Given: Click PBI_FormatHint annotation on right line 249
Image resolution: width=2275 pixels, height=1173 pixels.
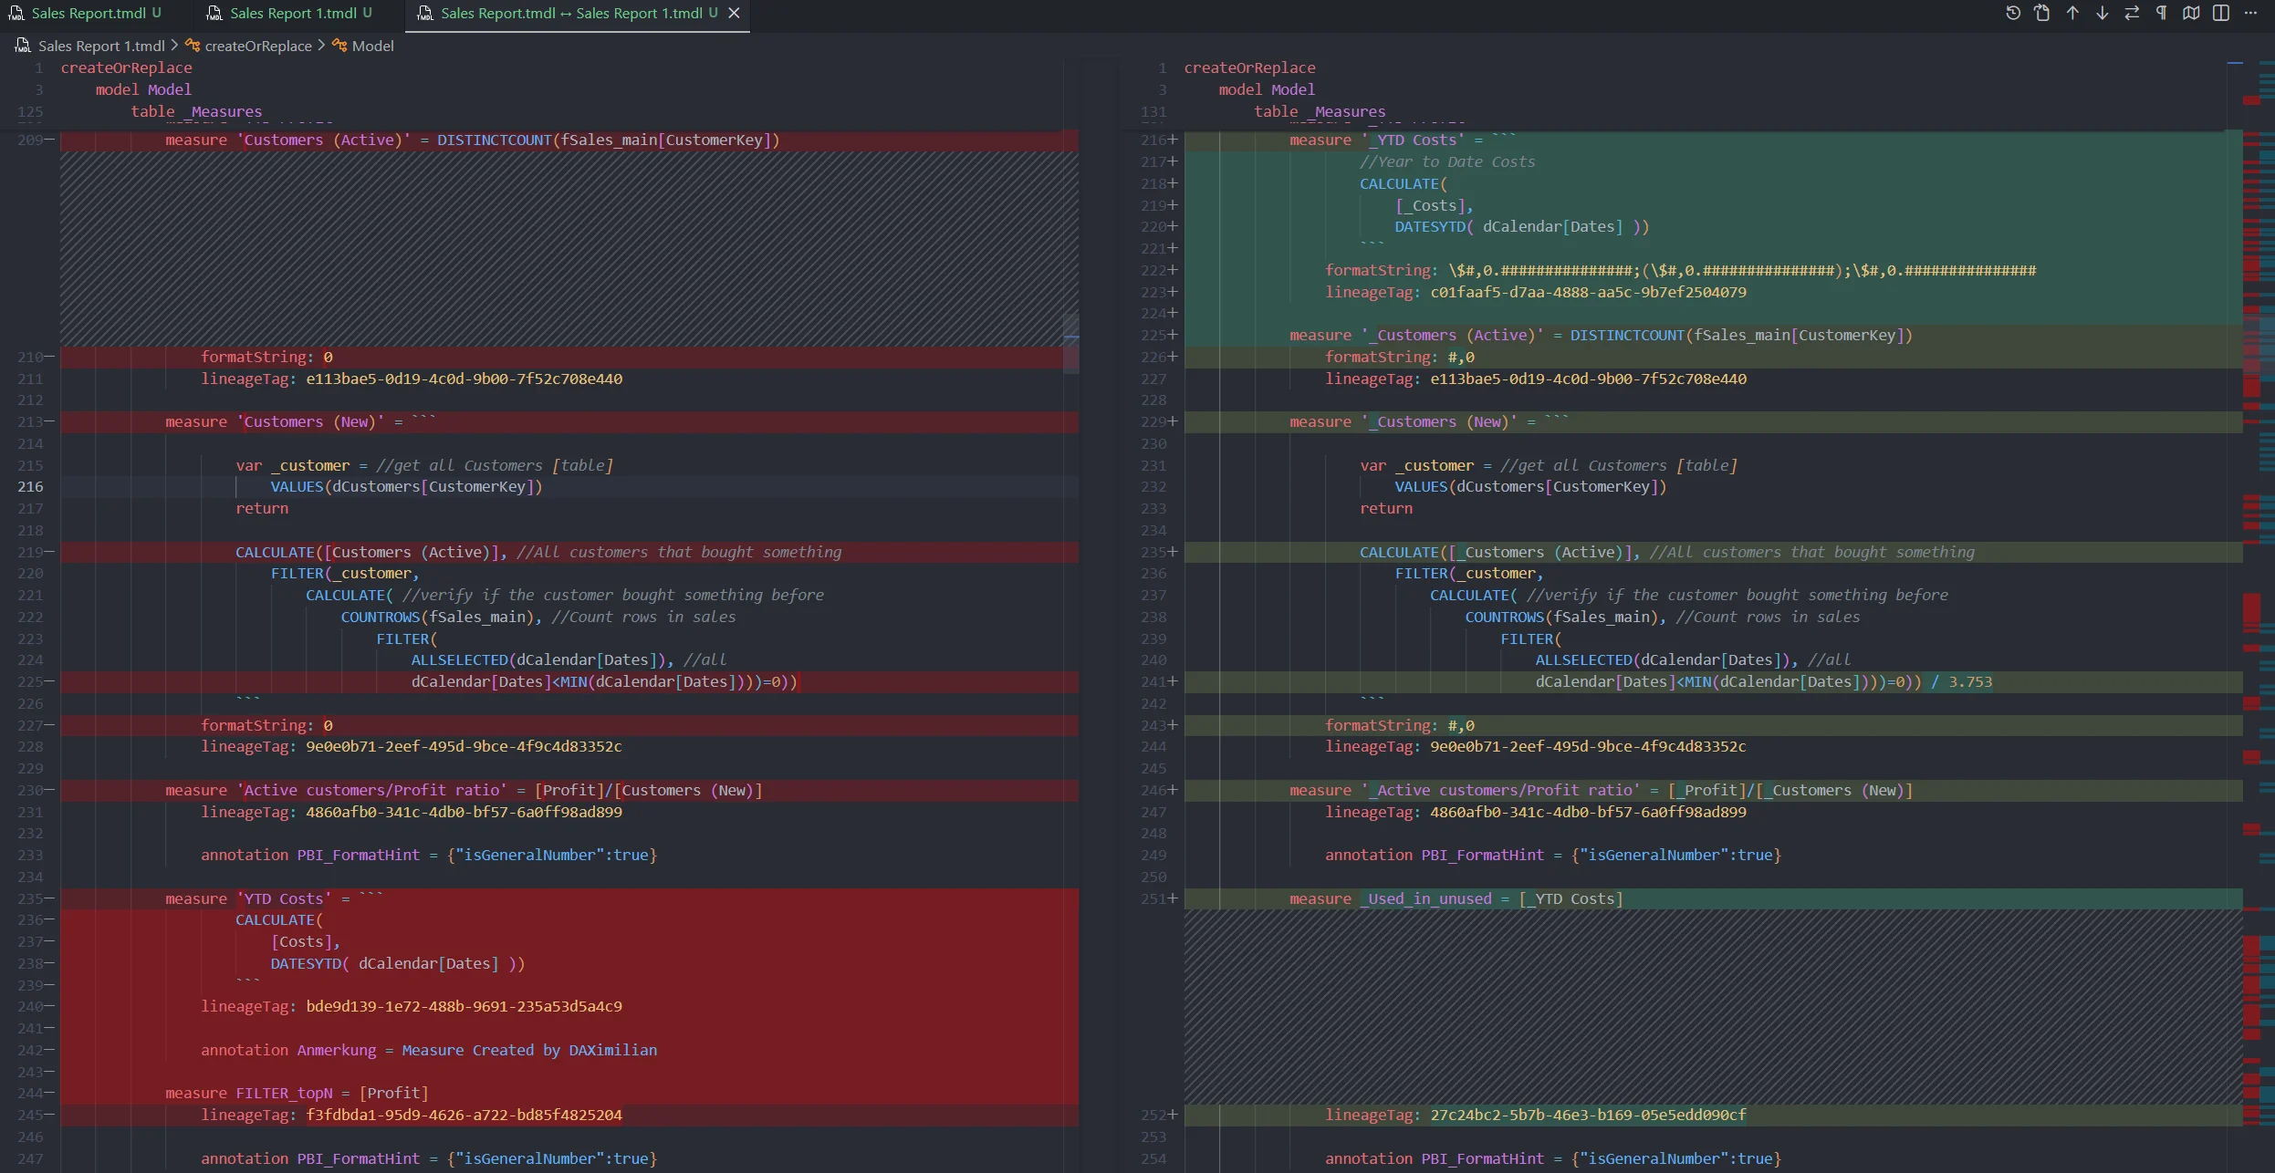Looking at the screenshot, I should pyautogui.click(x=1553, y=855).
